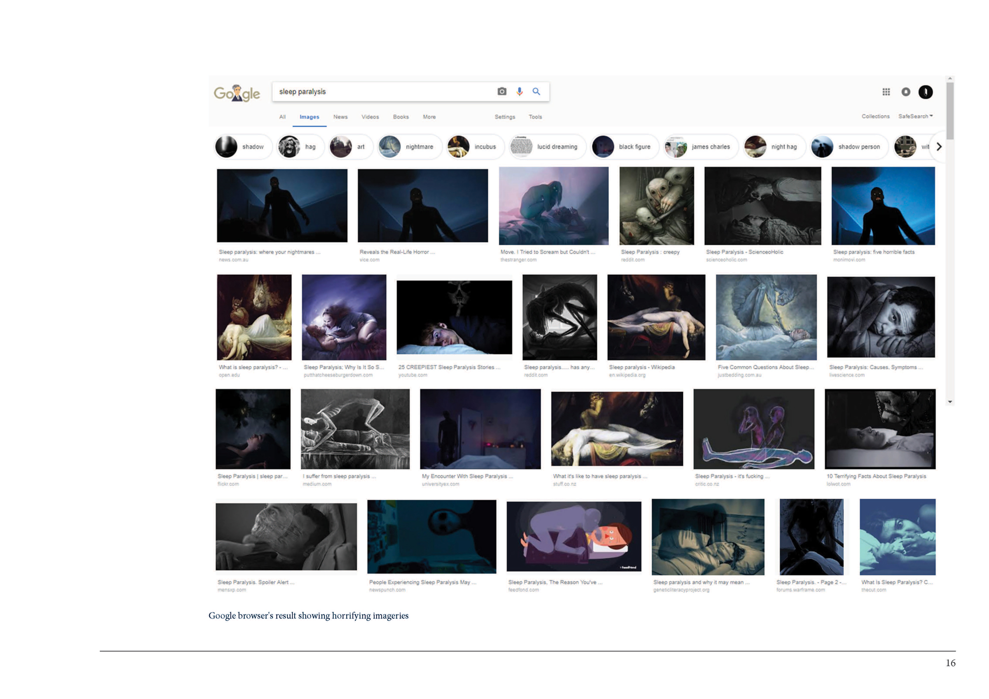Open the Google apps grid icon
This screenshot has height=699, width=989.
[886, 92]
